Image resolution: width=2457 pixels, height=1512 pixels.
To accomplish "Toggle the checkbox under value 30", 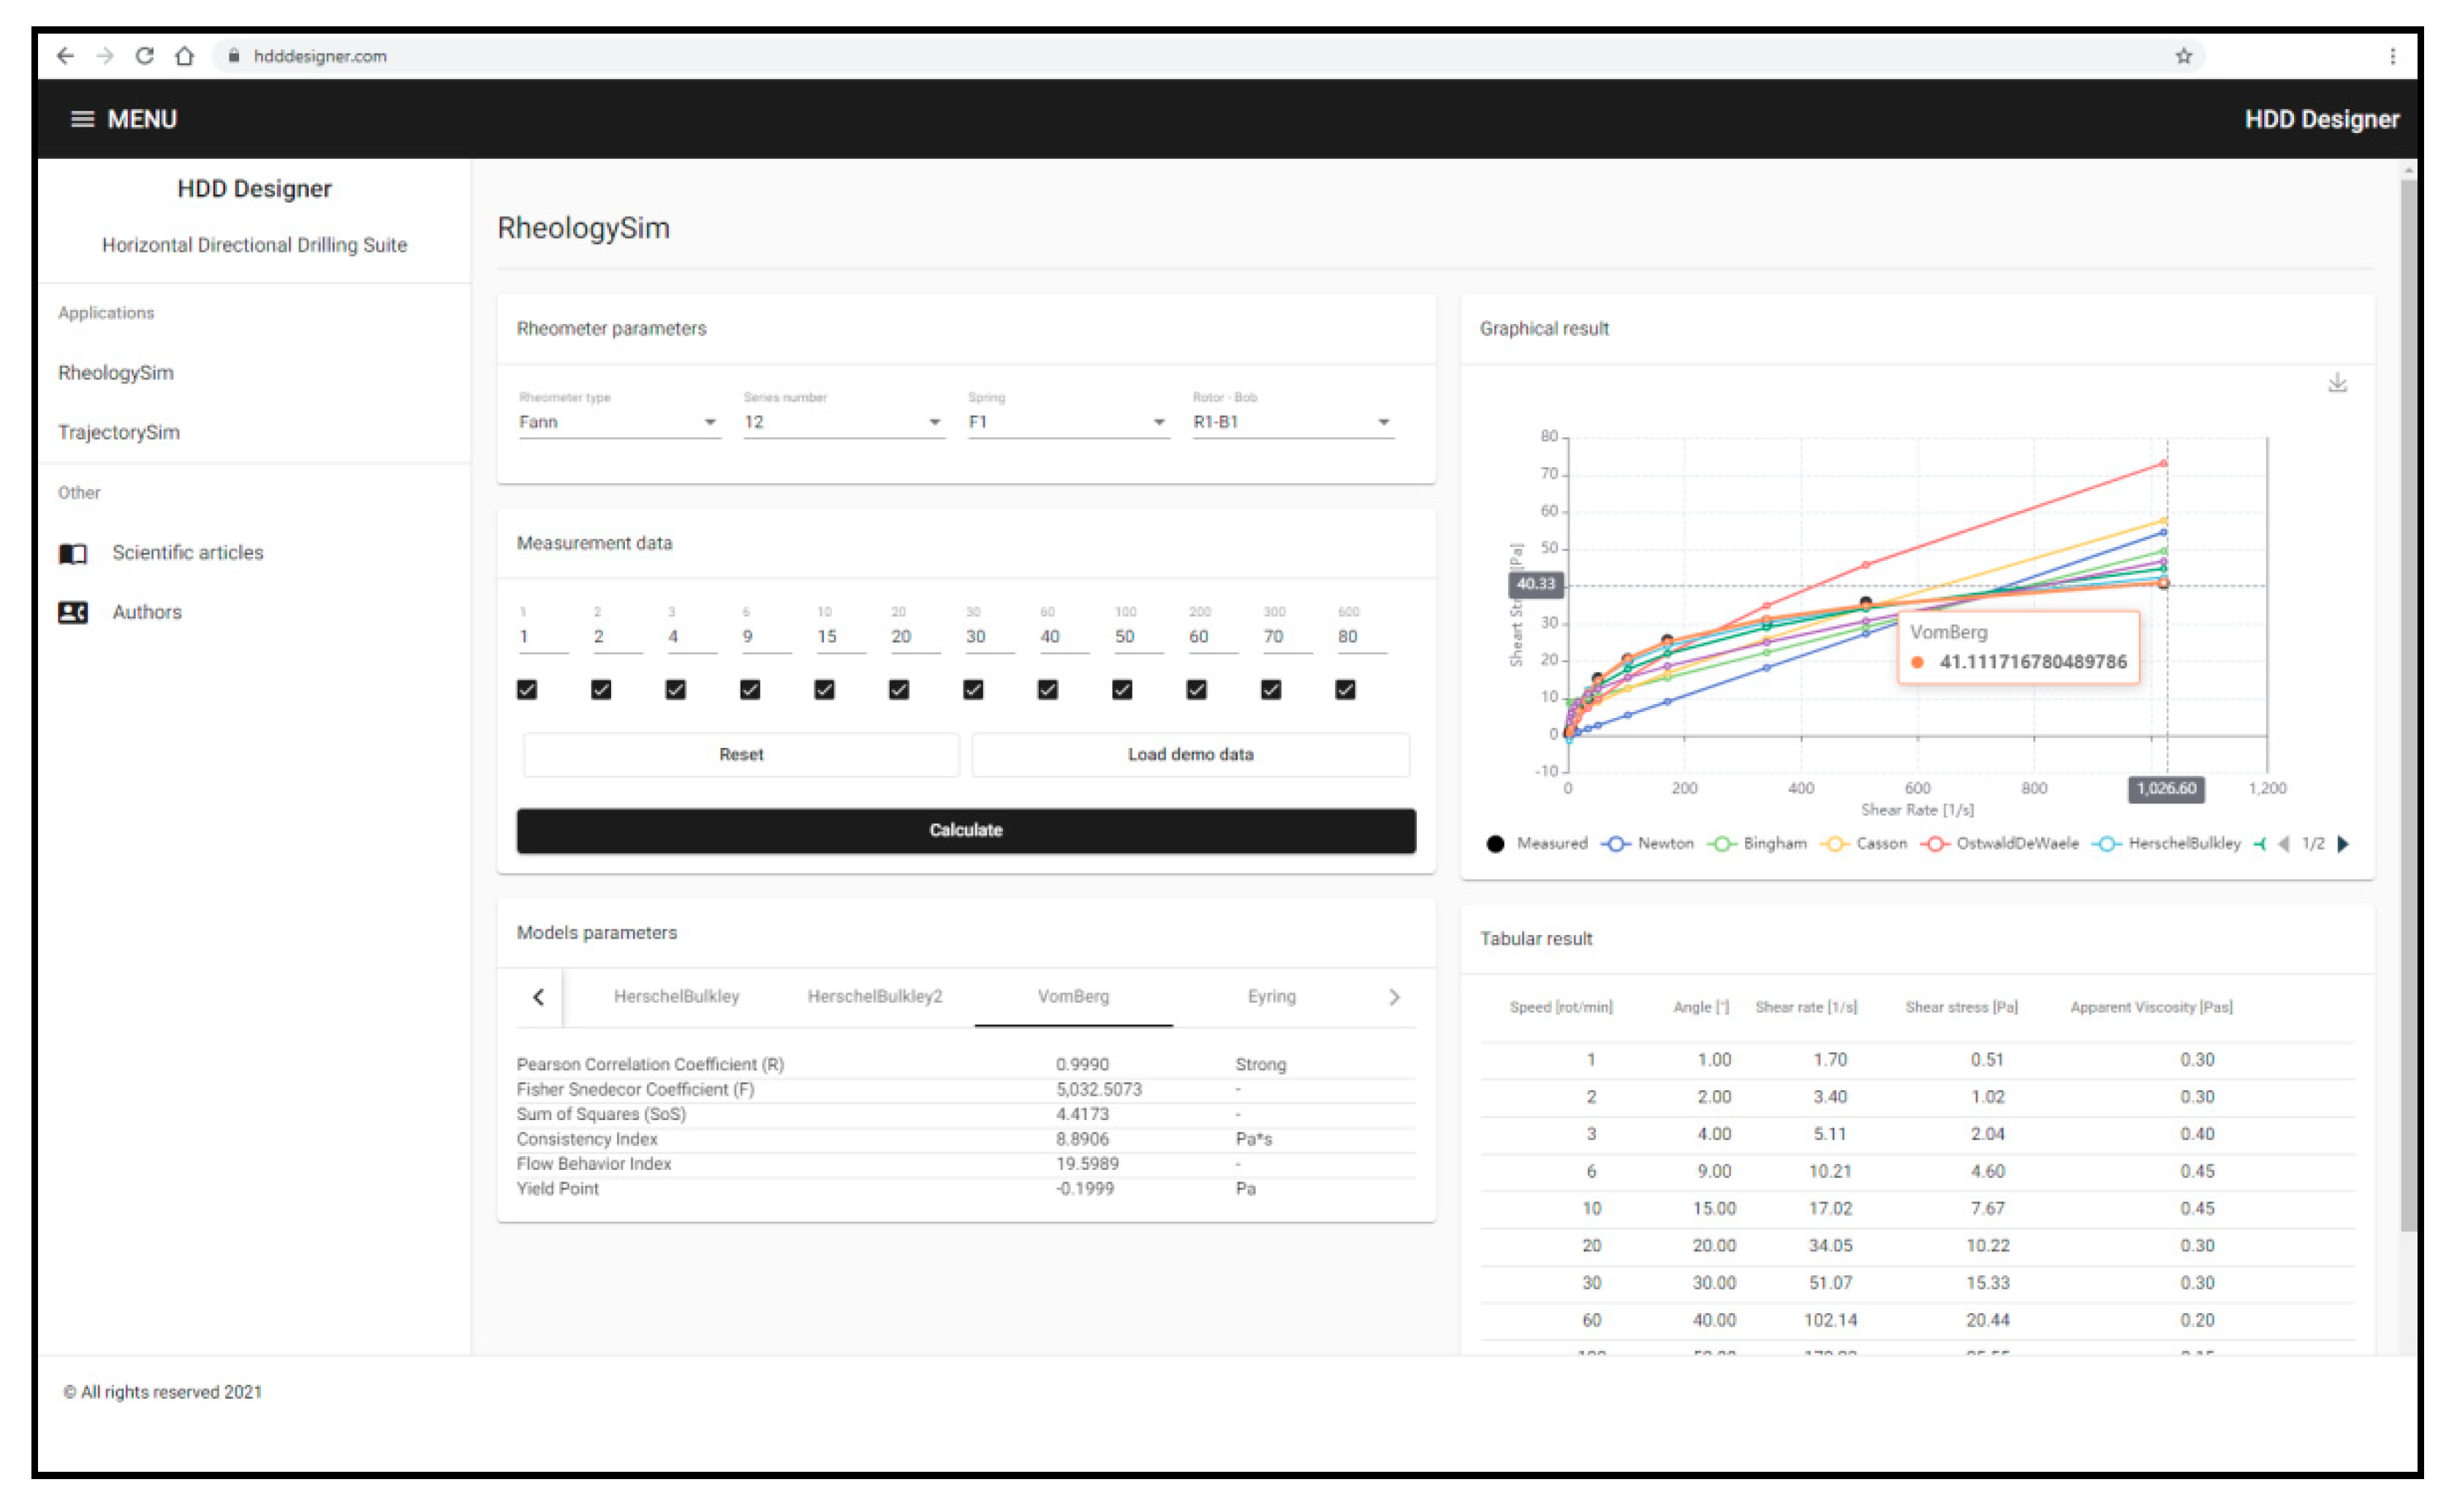I will click(x=972, y=689).
